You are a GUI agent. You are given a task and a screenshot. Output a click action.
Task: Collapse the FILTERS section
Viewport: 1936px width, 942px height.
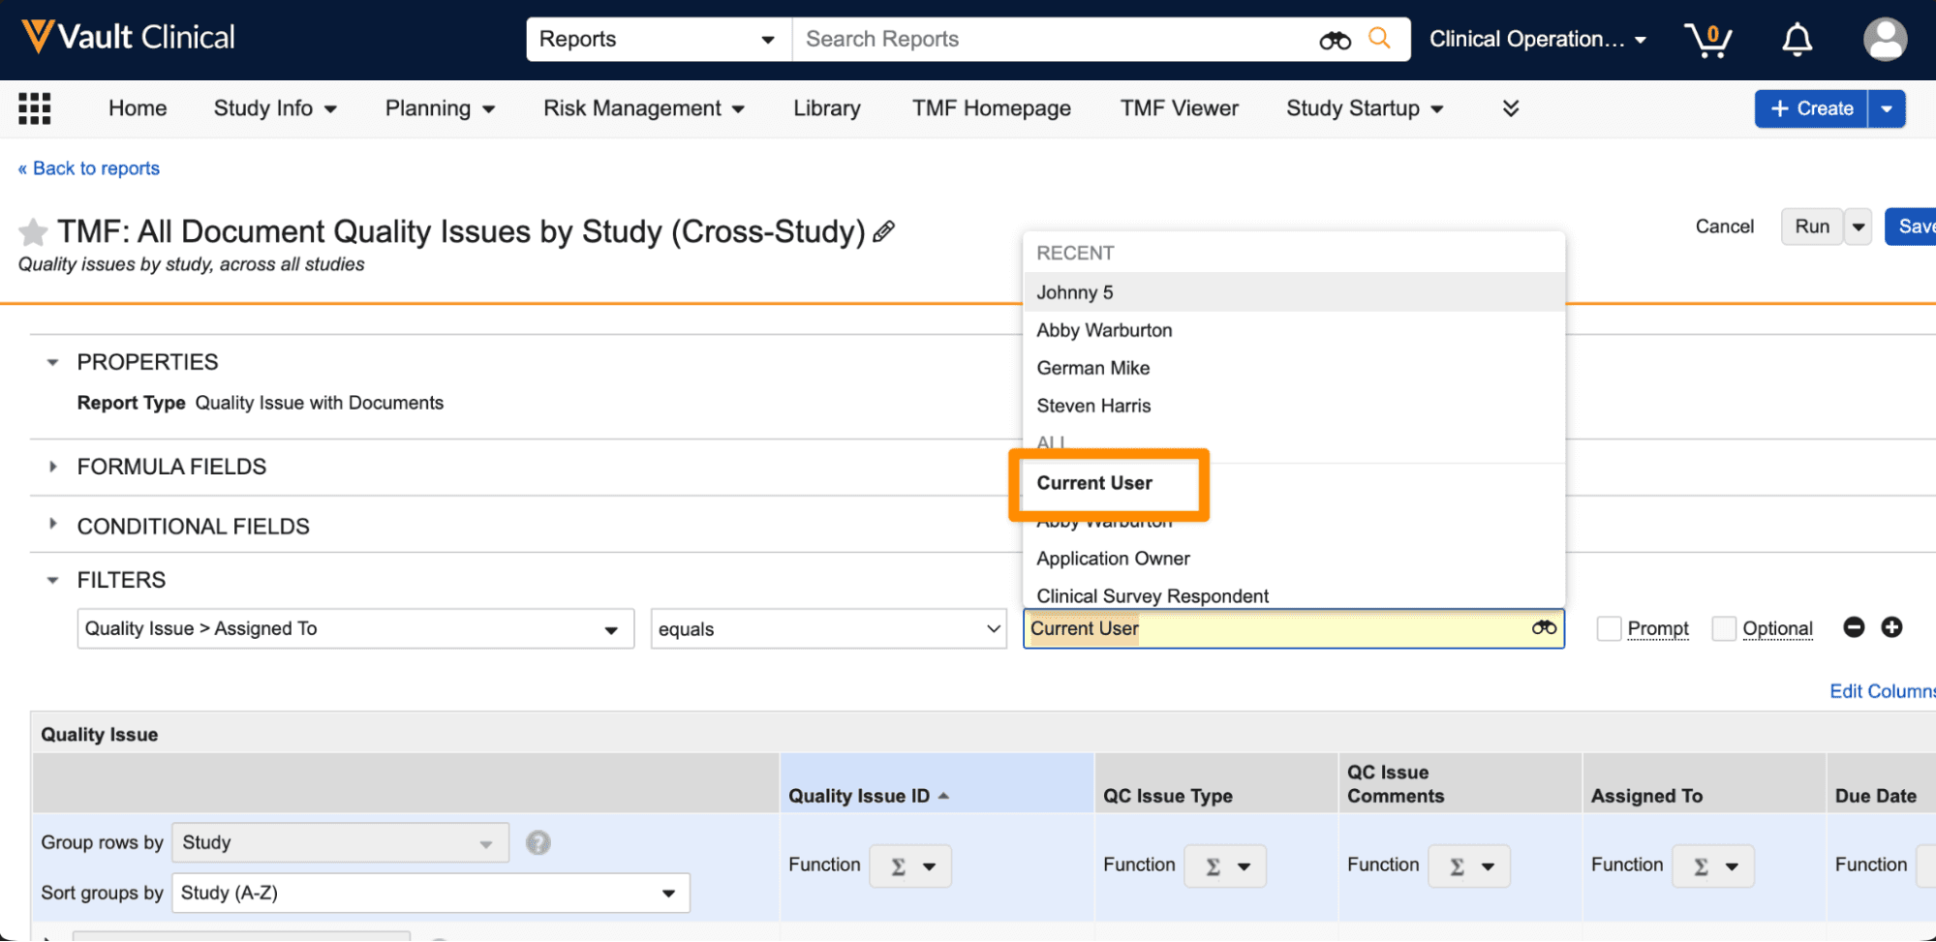coord(53,581)
